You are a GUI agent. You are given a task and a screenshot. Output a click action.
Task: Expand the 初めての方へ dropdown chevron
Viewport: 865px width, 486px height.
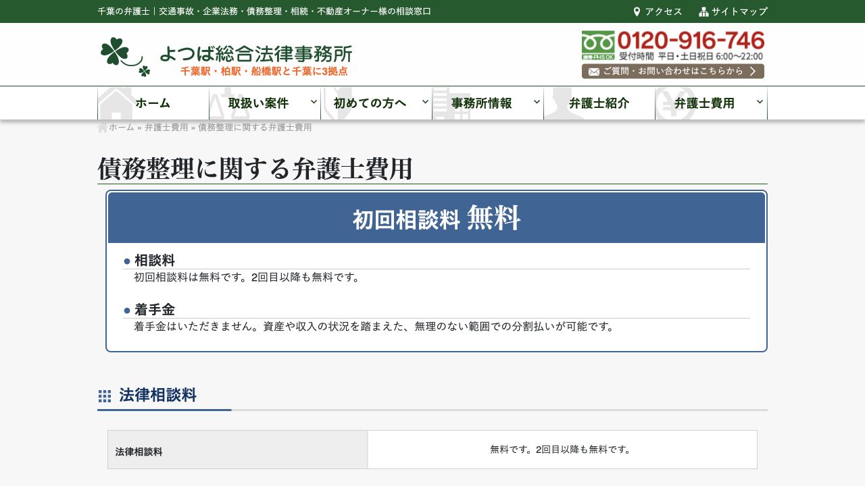[x=426, y=102]
